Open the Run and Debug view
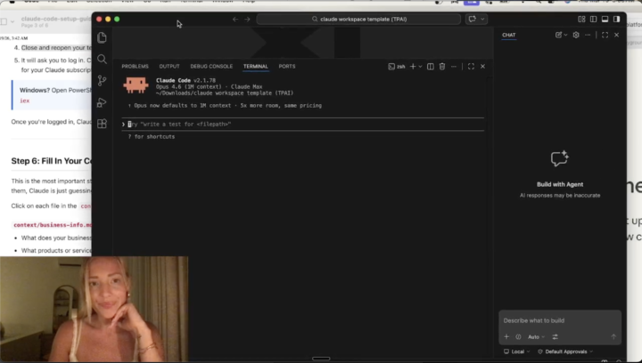 coord(103,102)
